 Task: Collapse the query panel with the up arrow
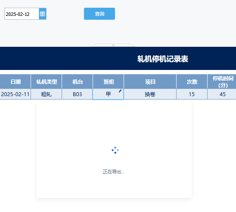pyautogui.click(x=113, y=45)
